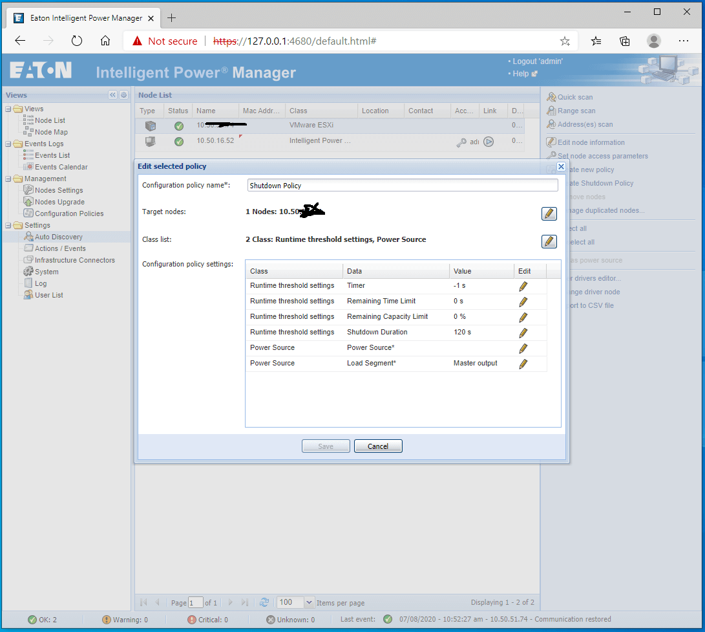Screen dimensions: 705x632
Task: Click the Address(es) scan icon
Action: point(552,124)
